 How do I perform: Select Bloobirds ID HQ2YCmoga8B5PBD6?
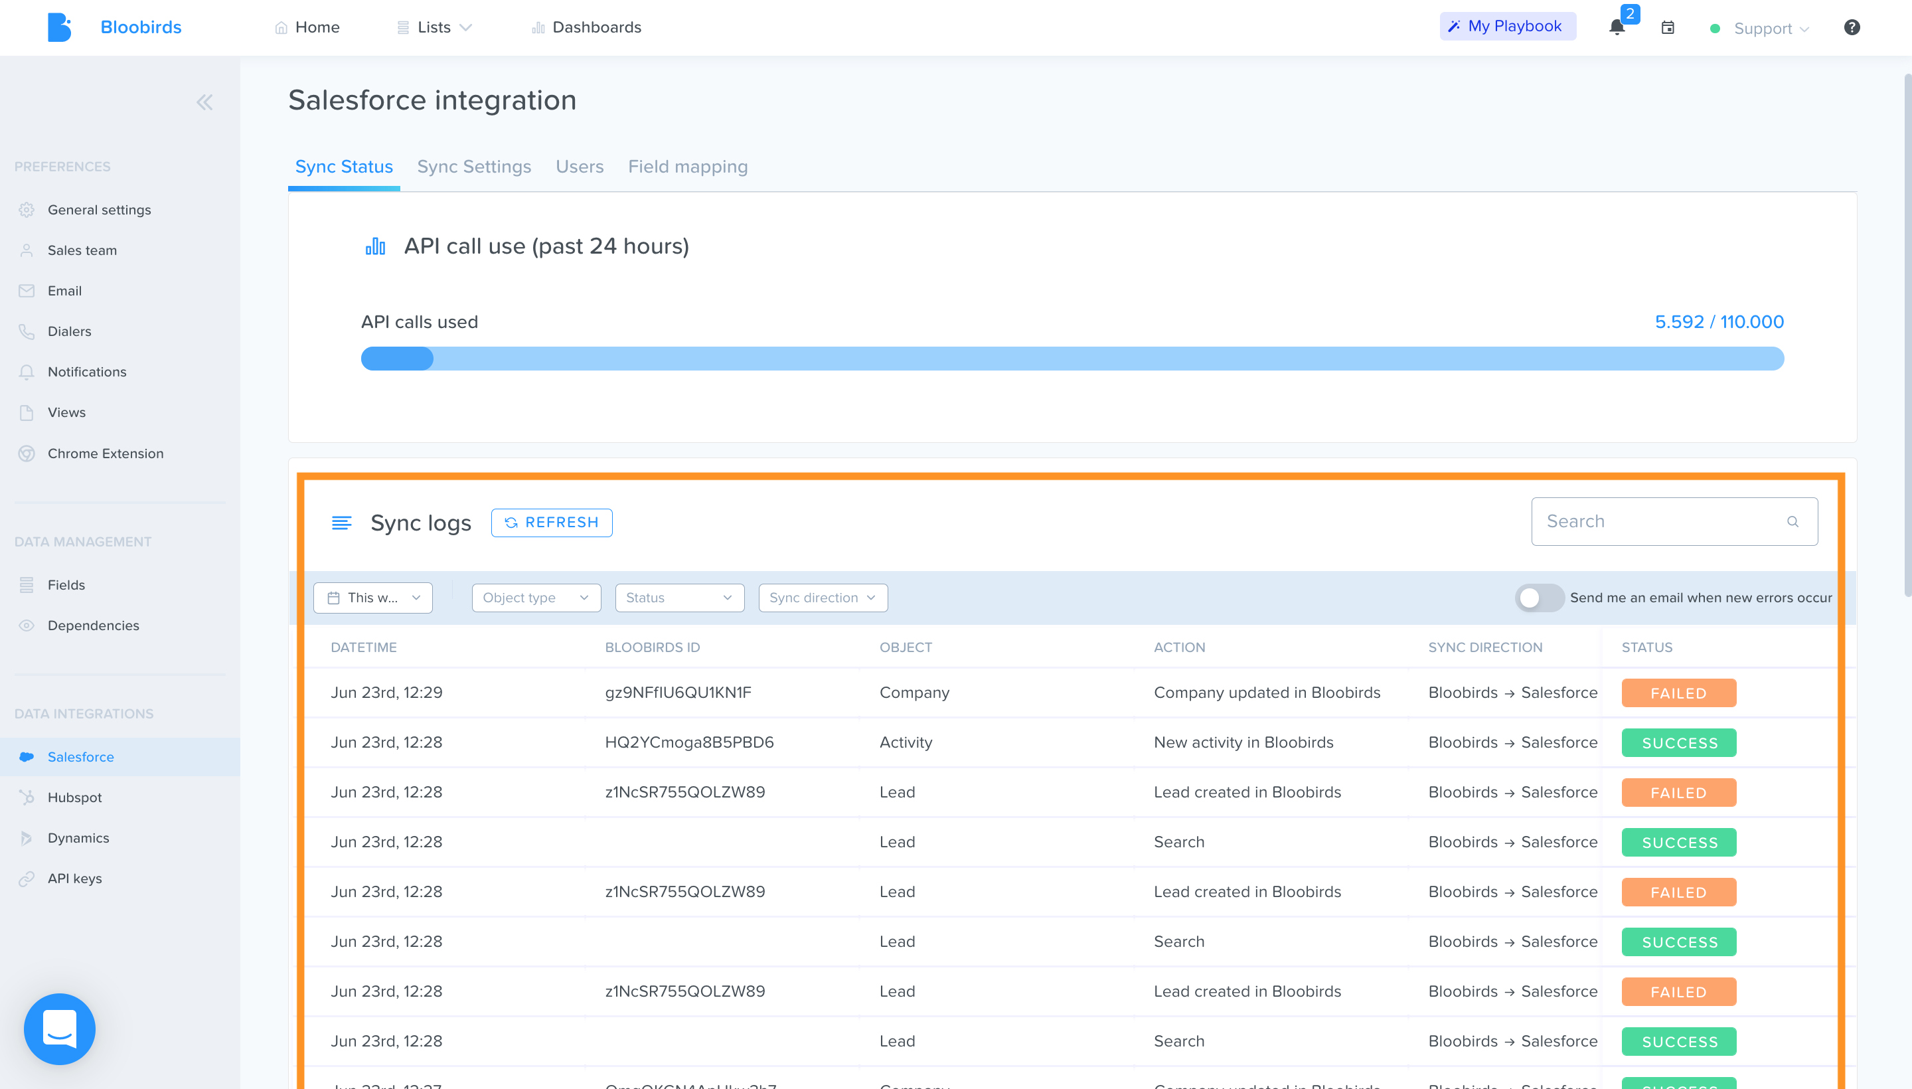tap(689, 742)
